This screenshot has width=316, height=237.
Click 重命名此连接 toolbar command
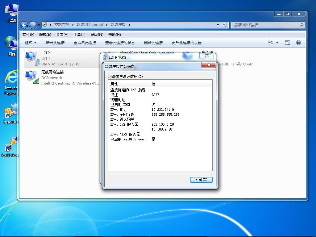click(x=85, y=43)
